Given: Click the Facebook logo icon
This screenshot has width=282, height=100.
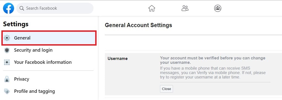Looking at the screenshot, I should coord(9,8).
